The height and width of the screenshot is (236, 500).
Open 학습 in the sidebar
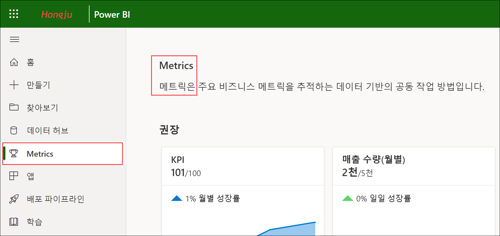coord(34,222)
